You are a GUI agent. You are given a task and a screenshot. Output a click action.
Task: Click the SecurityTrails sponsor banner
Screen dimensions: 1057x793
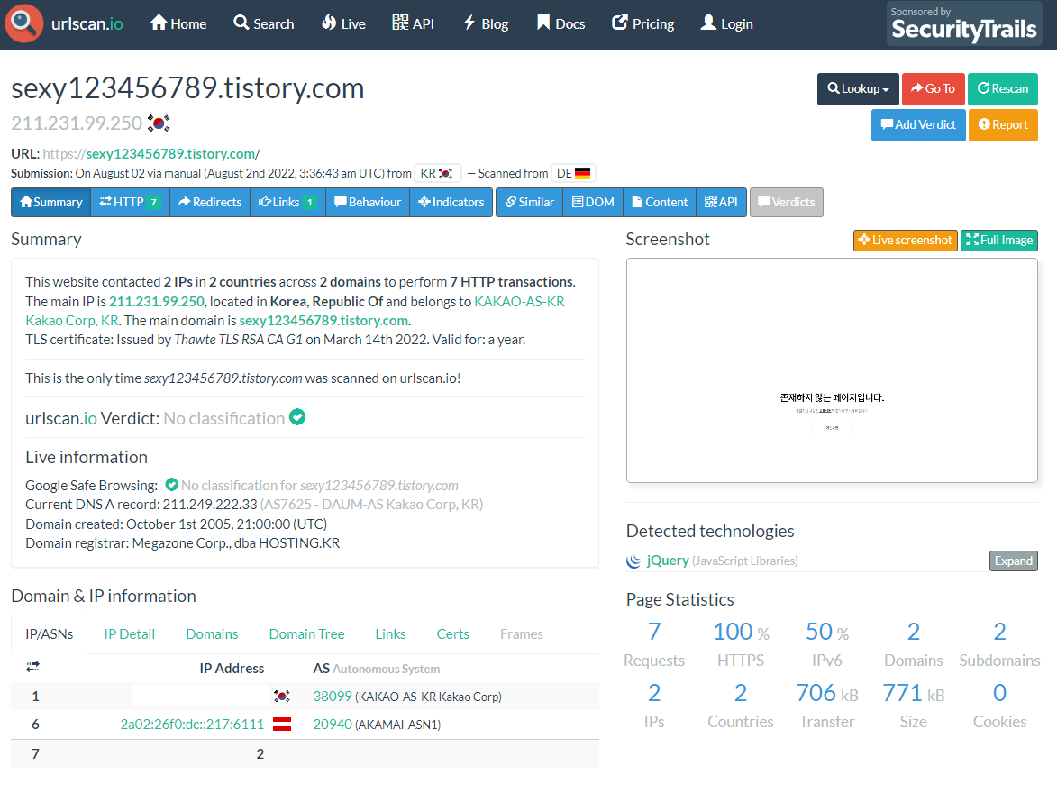[x=964, y=23]
